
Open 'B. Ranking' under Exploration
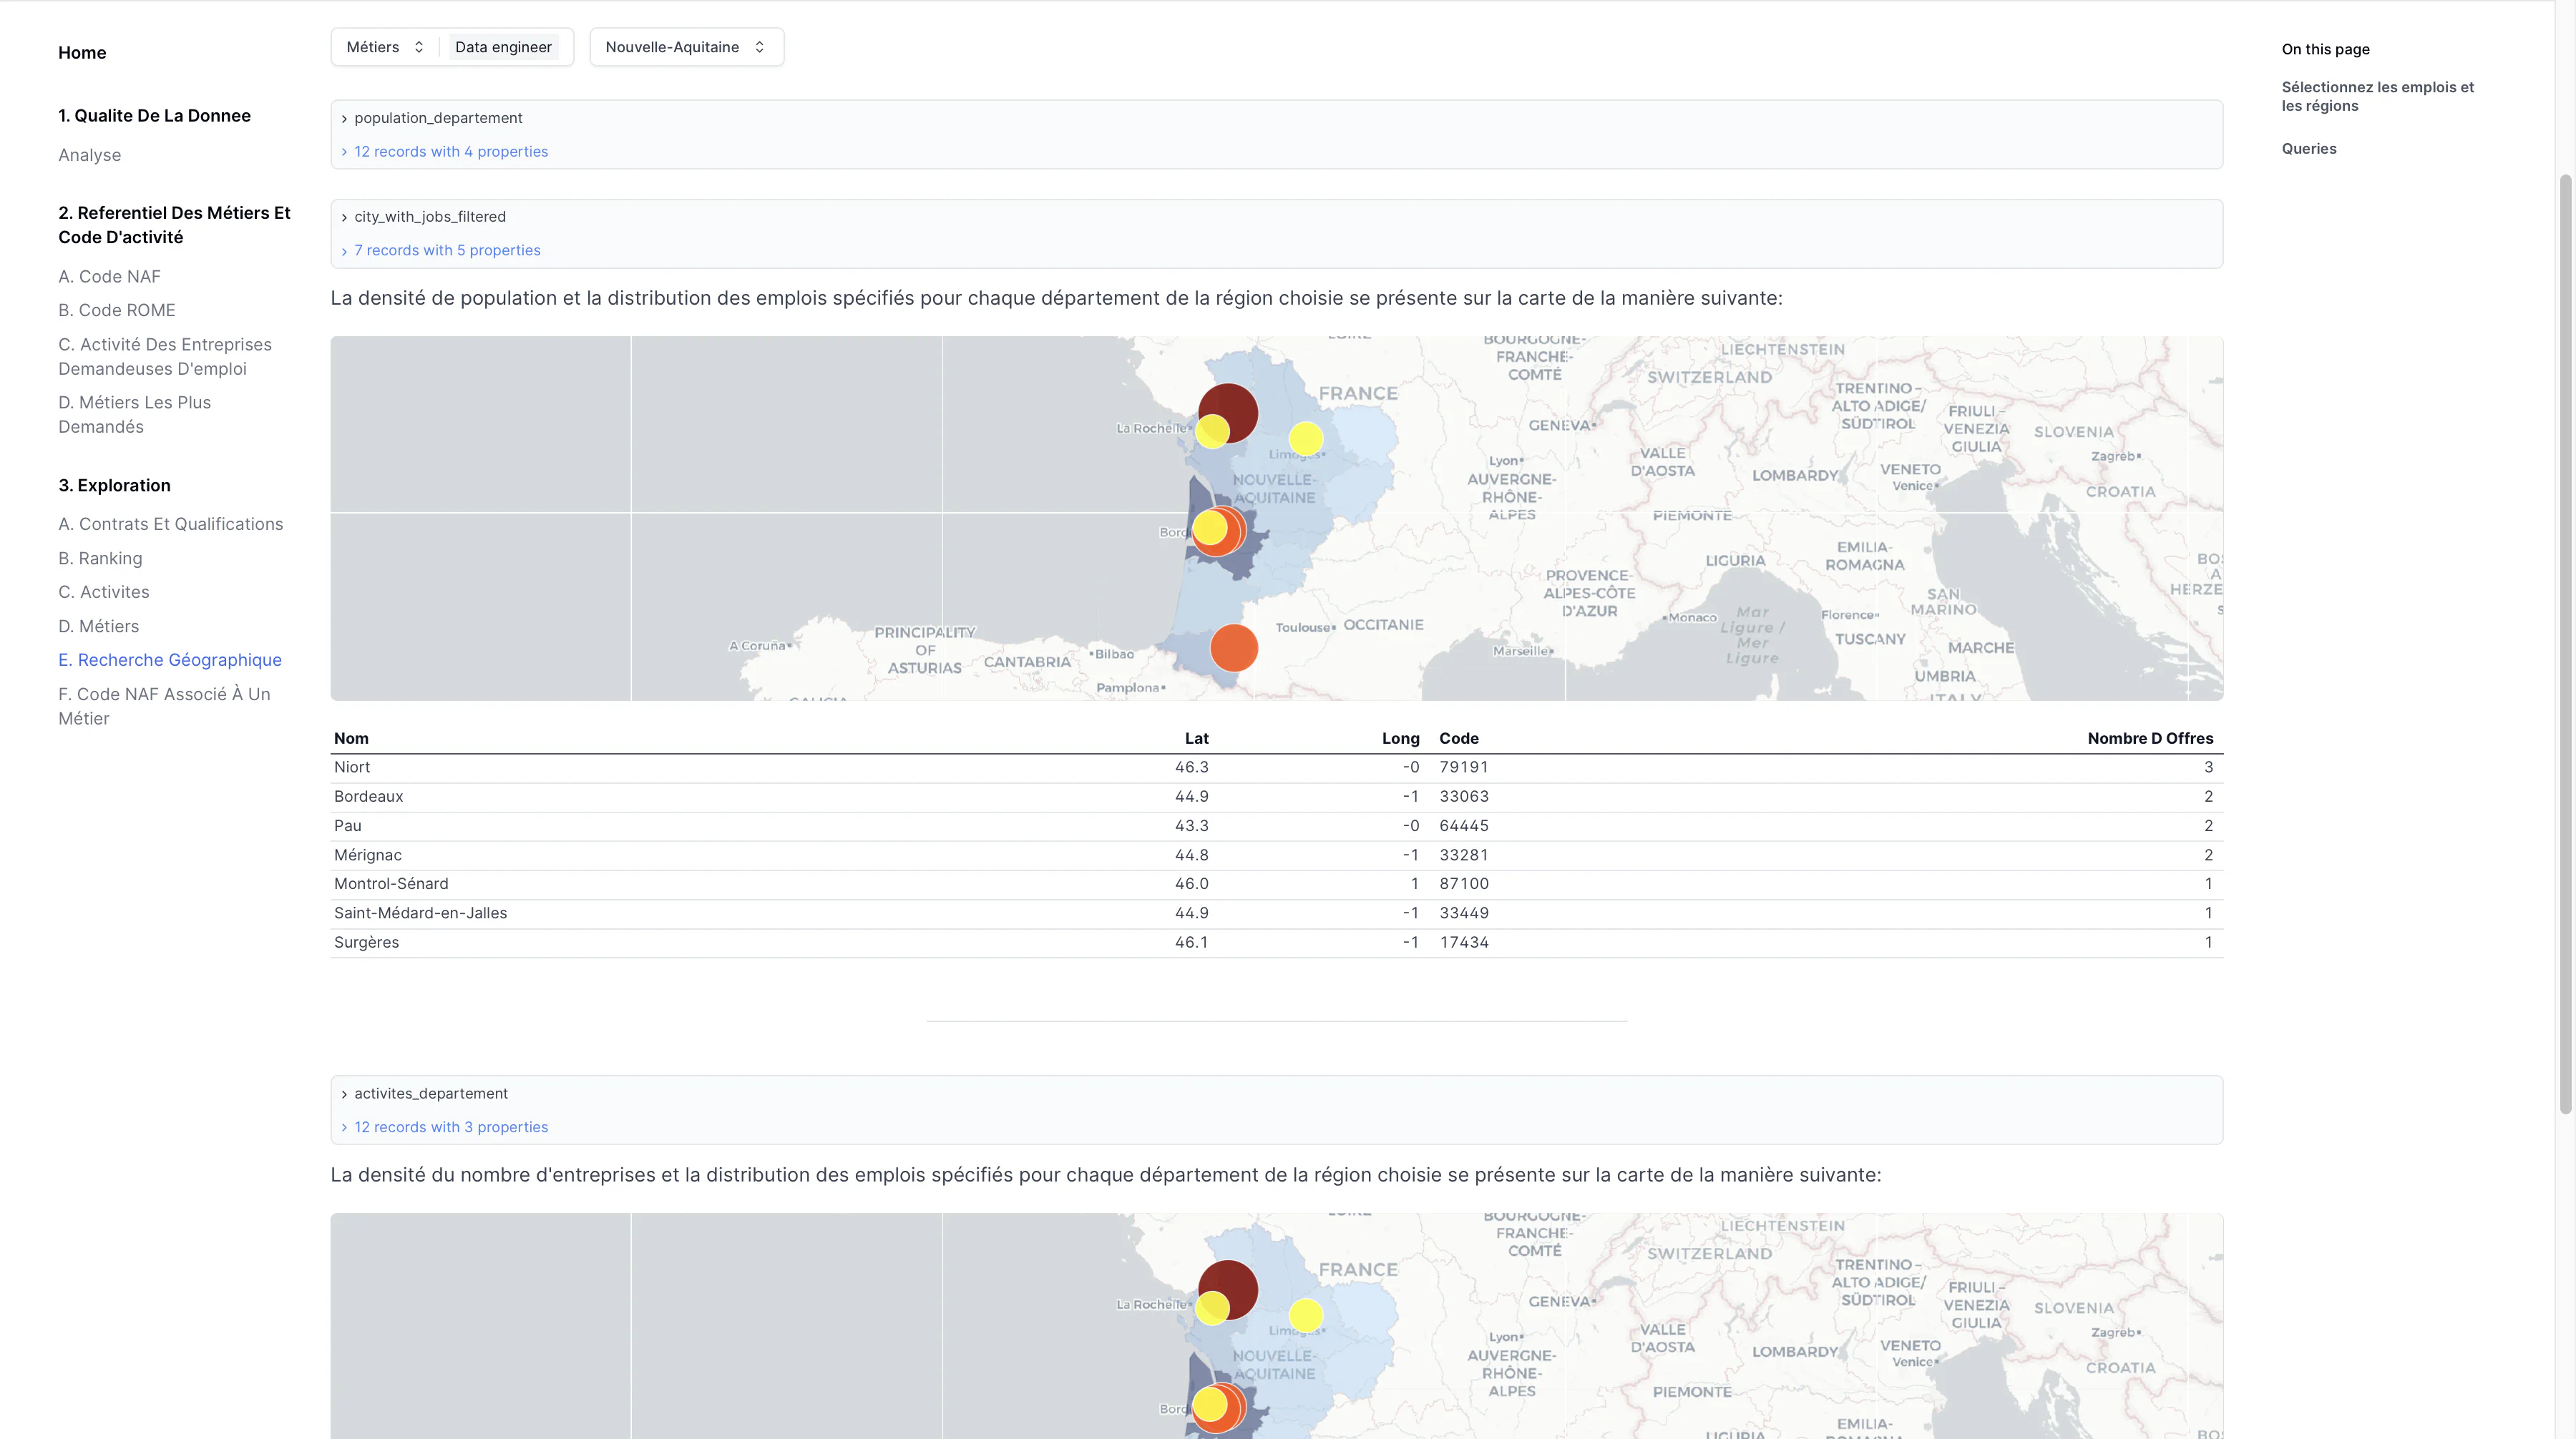(x=100, y=558)
